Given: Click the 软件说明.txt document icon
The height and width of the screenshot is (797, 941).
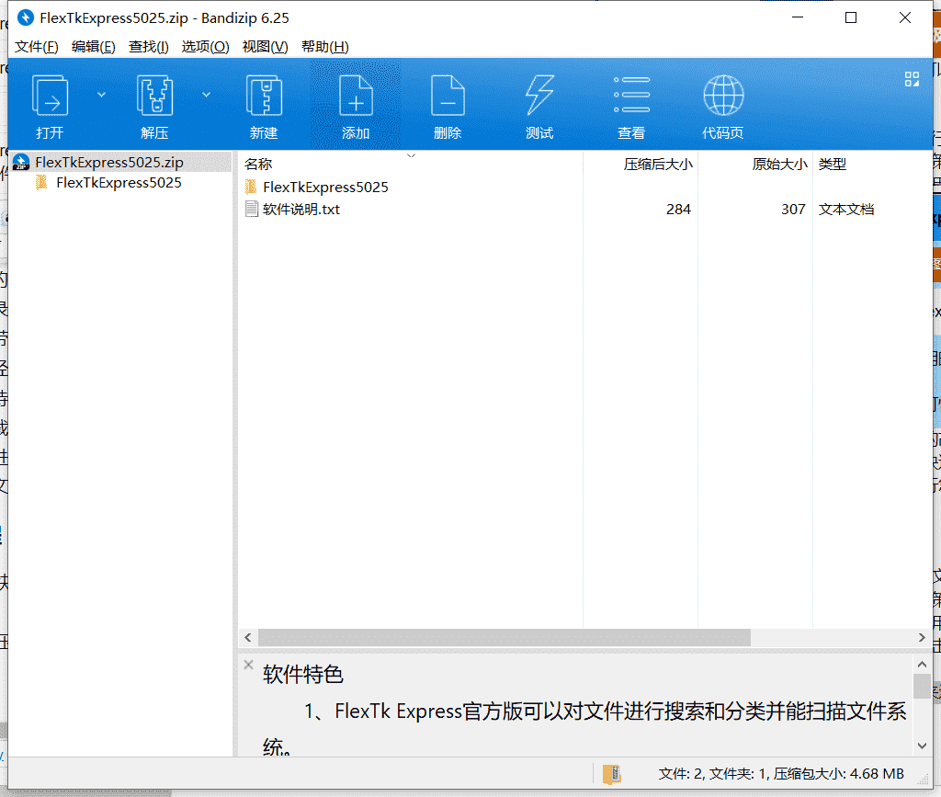Looking at the screenshot, I should point(252,209).
